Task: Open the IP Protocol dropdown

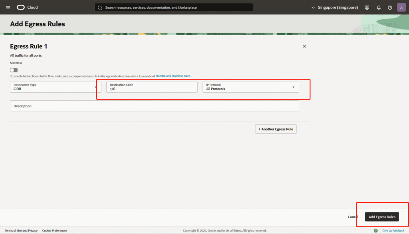Action: click(x=251, y=87)
